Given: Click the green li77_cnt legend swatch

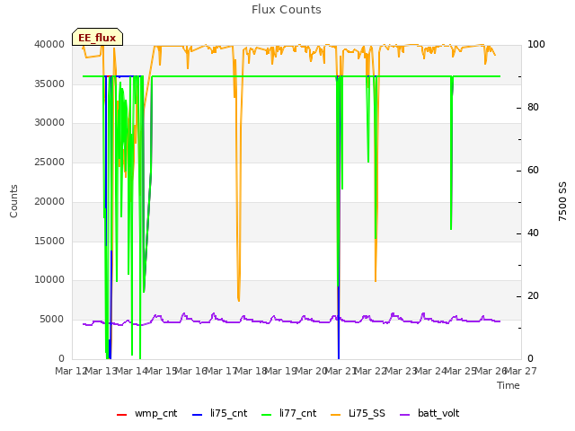Looking at the screenshot, I should click(266, 415).
